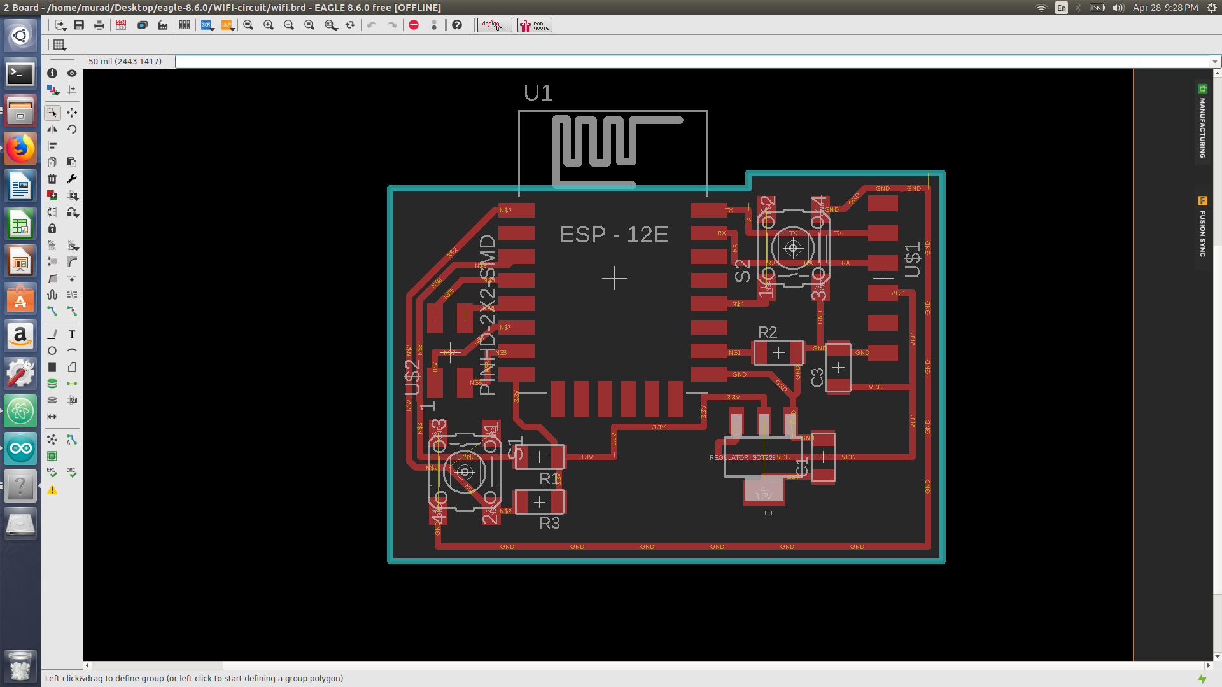Open the PCB Quote button
The image size is (1222, 687).
(x=535, y=25)
